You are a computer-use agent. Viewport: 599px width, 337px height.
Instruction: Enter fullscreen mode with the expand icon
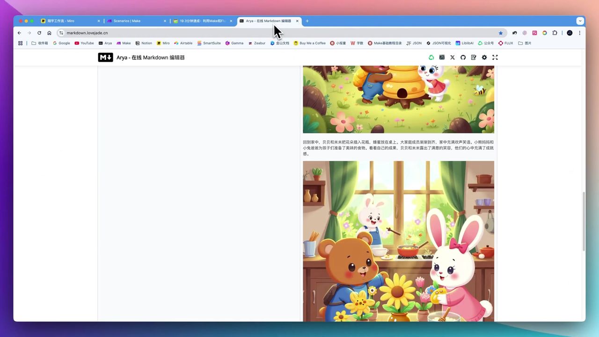pyautogui.click(x=495, y=58)
